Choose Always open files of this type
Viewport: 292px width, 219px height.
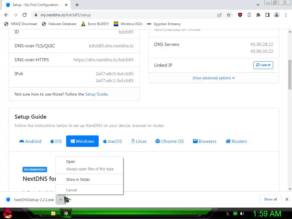(x=89, y=169)
